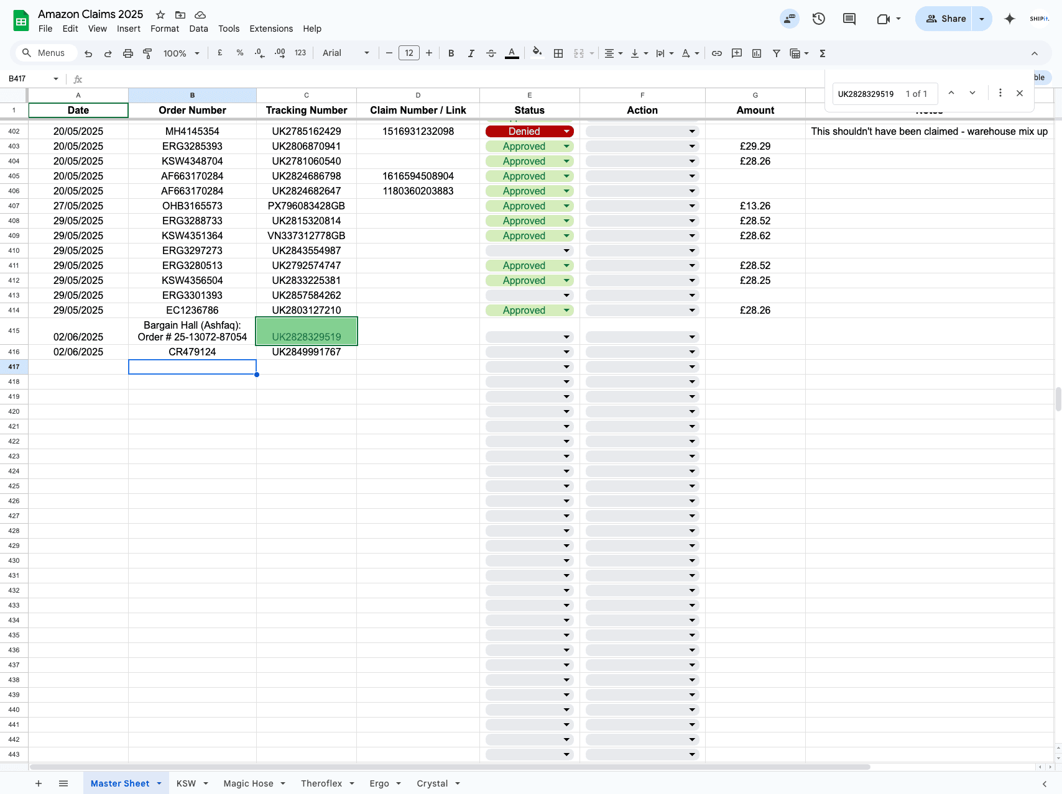Screen dimensions: 1062x794
Task: Toggle strikethrough formatting
Action: click(491, 53)
